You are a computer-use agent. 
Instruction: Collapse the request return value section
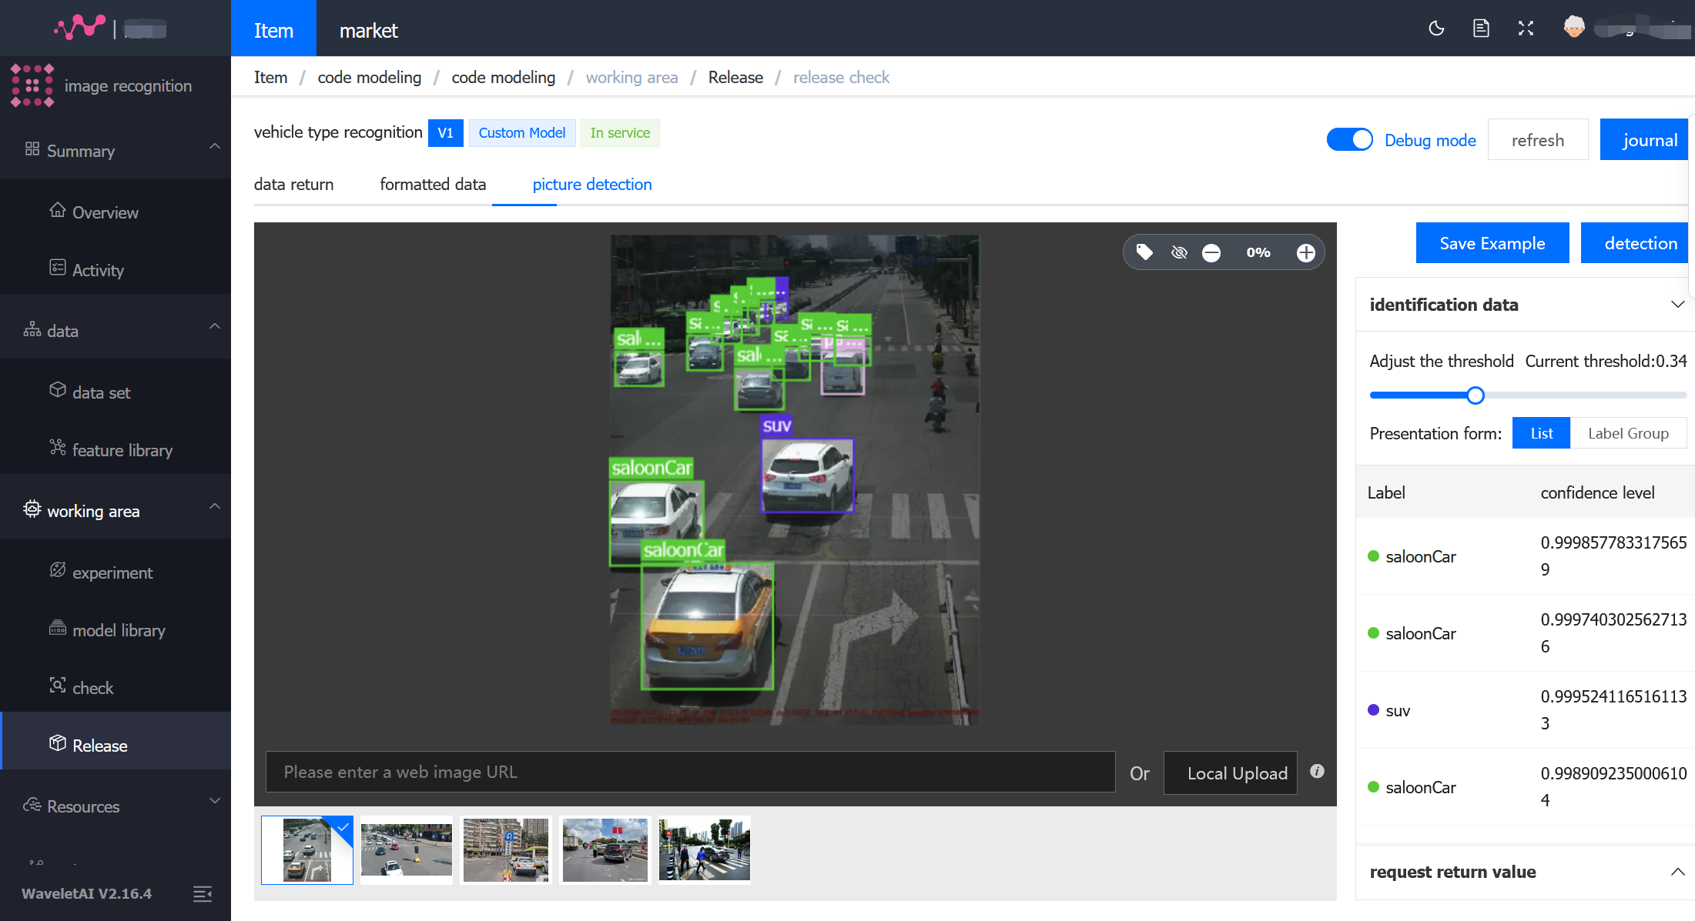(x=1677, y=872)
